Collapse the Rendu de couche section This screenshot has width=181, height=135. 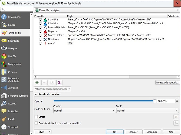coord(36,94)
